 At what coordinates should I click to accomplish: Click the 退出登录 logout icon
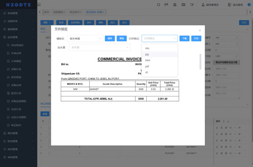[x=229, y=5]
